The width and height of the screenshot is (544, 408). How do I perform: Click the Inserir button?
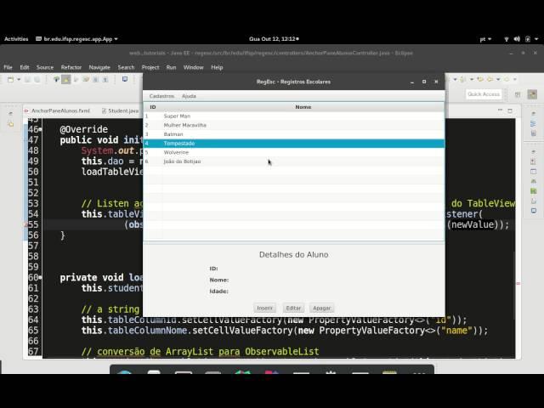pos(264,308)
